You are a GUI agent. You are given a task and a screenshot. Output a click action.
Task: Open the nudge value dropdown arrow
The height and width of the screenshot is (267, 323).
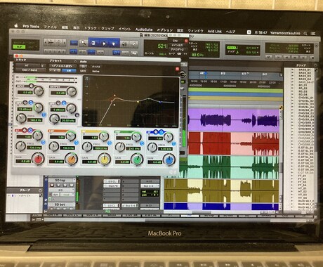(258, 53)
